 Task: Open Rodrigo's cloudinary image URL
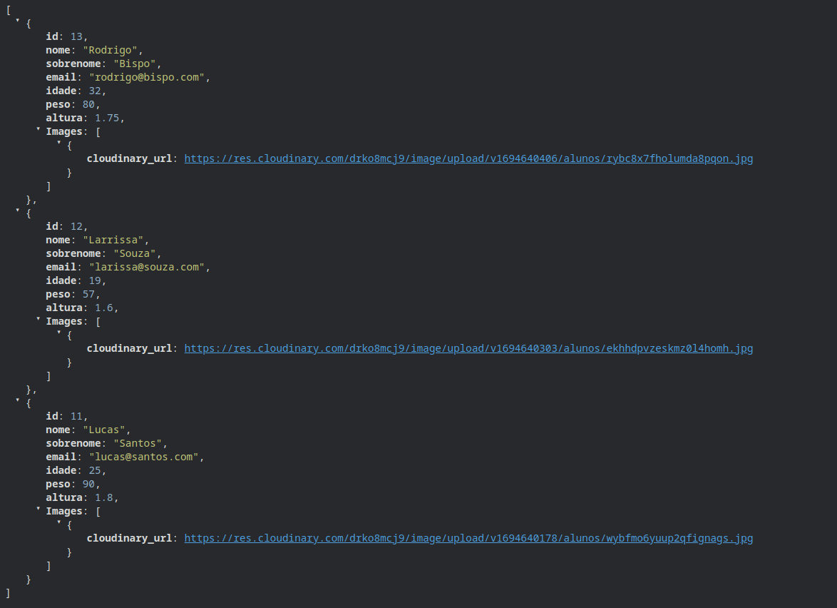[x=468, y=158]
